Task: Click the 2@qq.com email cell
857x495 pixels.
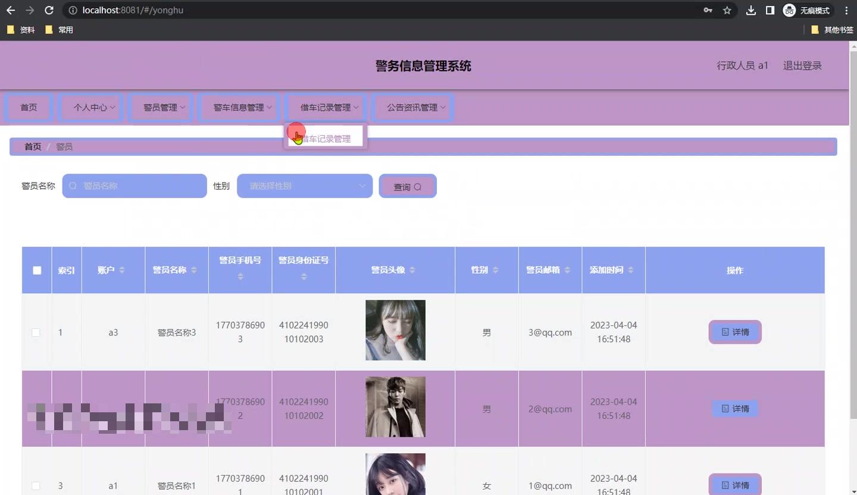Action: [550, 409]
